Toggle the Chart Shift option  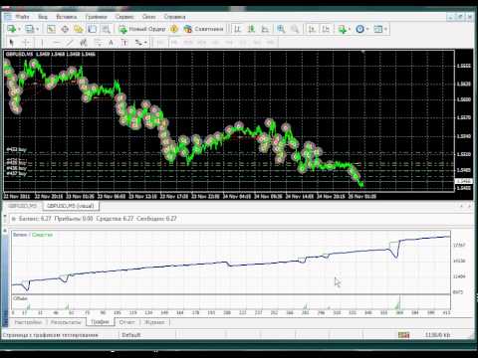point(326,29)
